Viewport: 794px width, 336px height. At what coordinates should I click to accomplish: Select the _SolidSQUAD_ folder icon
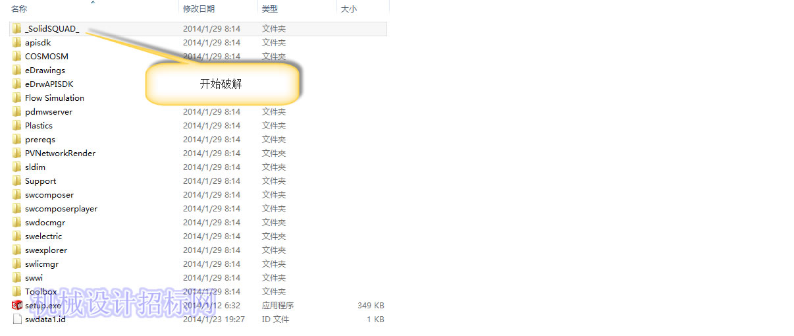coord(17,29)
